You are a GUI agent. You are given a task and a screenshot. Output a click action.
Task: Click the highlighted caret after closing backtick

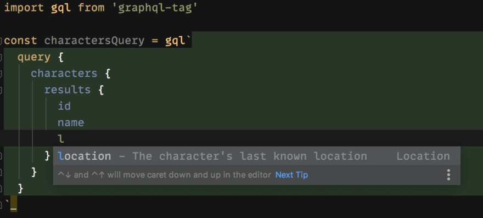14,204
